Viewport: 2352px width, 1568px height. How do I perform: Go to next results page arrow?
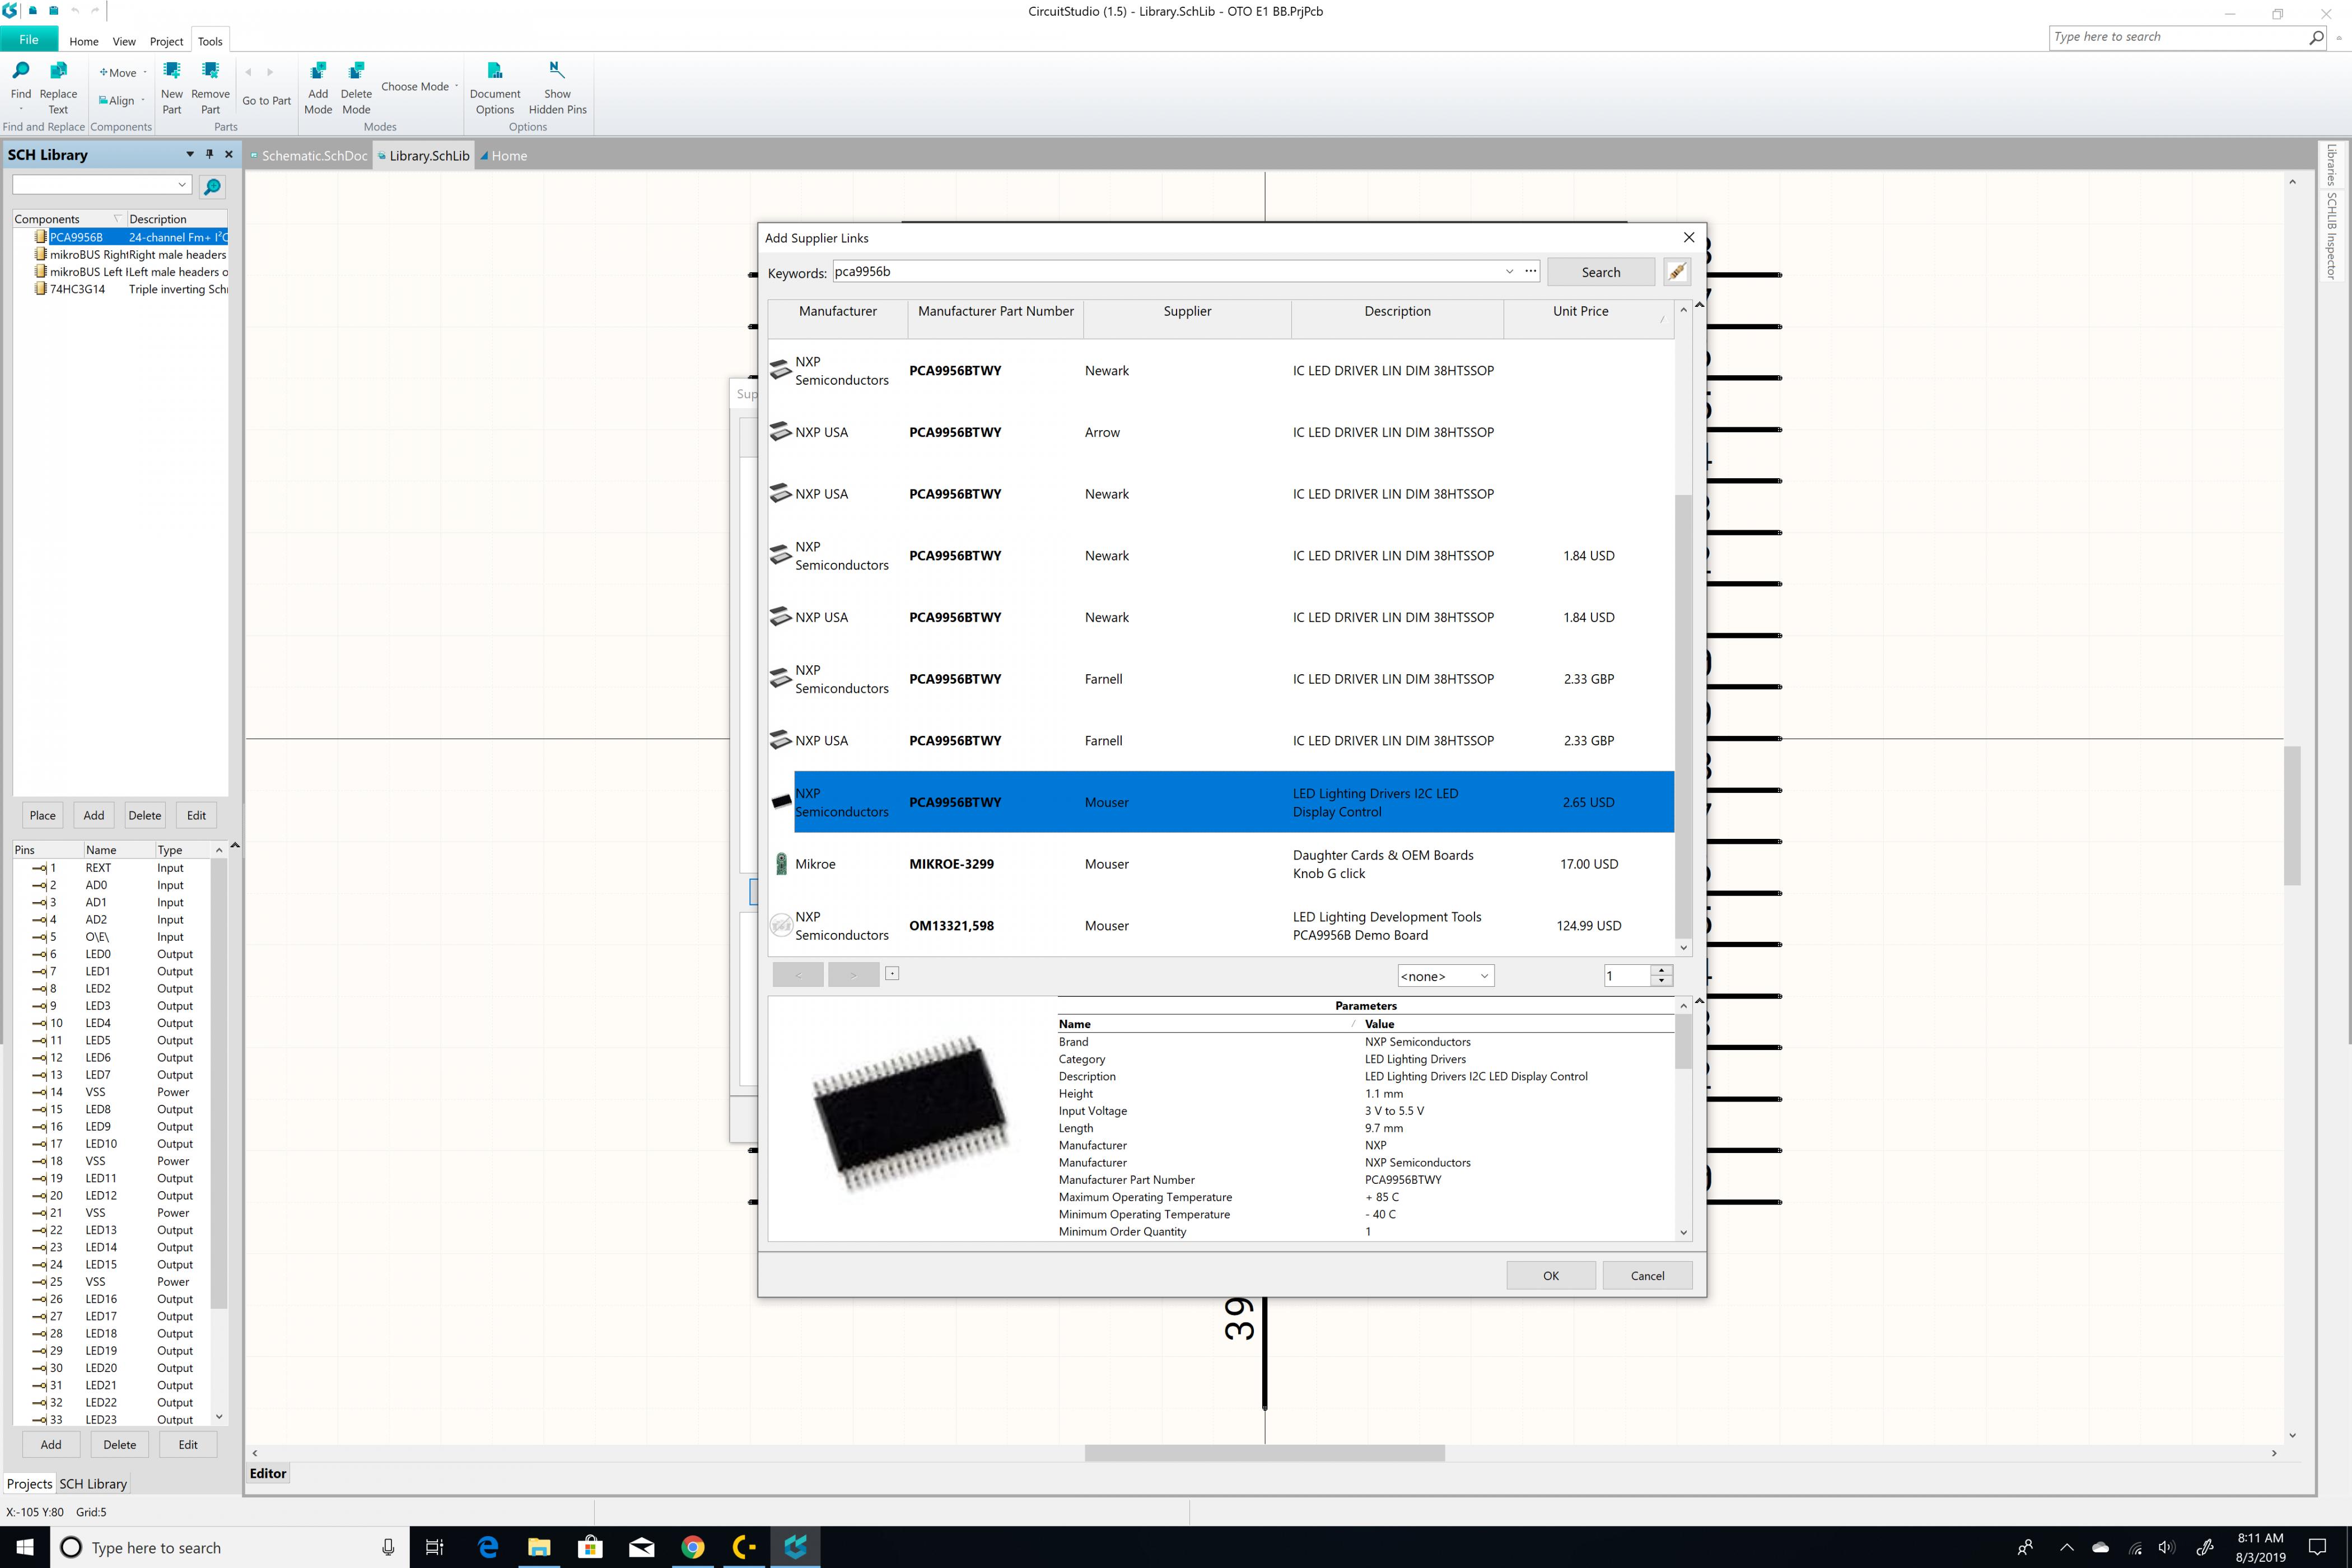tap(853, 974)
